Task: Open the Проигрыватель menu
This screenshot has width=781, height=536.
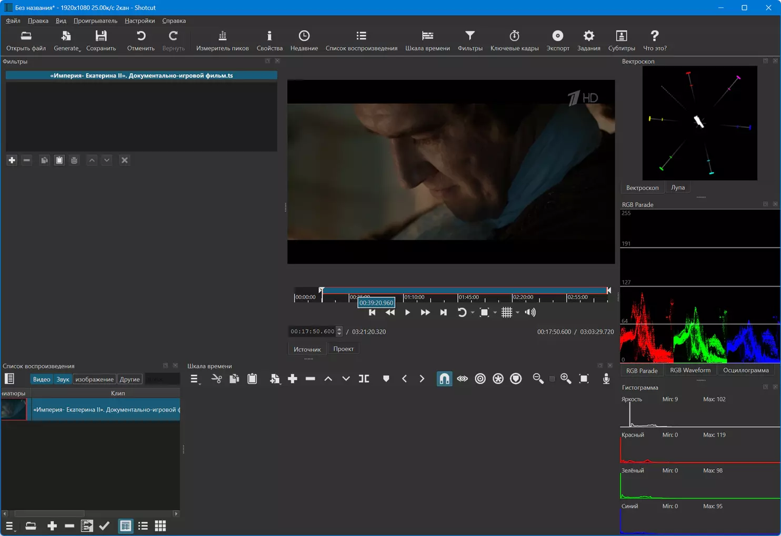Action: [95, 21]
